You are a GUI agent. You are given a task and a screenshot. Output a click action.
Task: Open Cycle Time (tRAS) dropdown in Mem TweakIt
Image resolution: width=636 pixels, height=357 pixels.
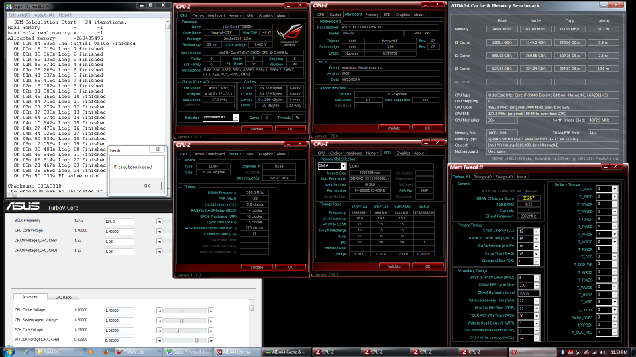536,254
